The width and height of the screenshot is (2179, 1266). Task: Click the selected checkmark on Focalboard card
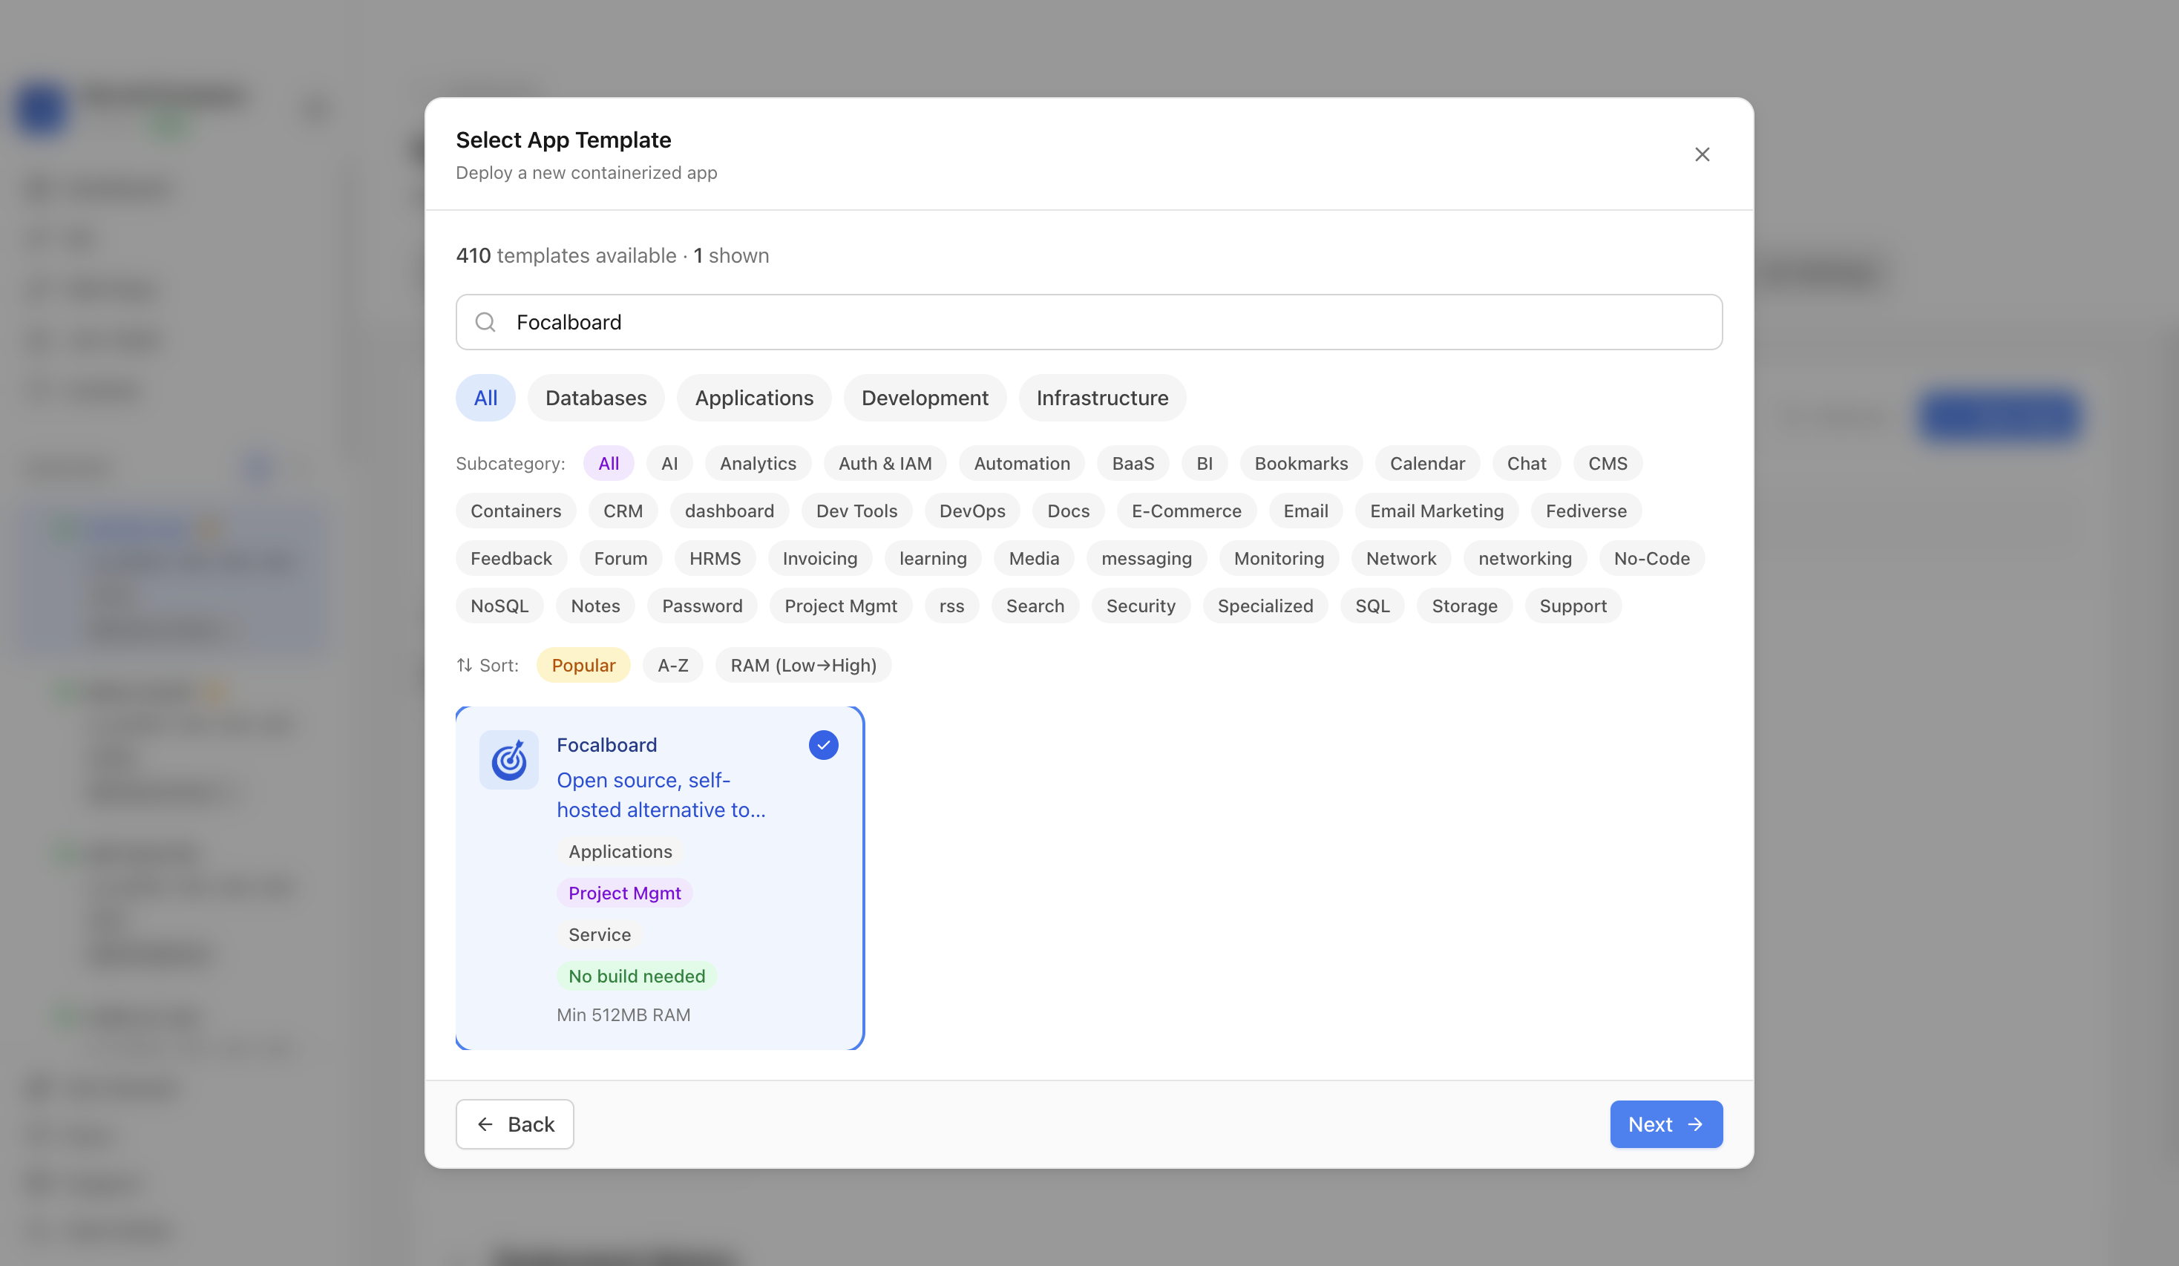click(x=823, y=745)
